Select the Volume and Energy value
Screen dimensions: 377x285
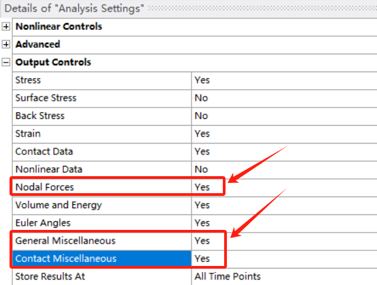(284, 205)
